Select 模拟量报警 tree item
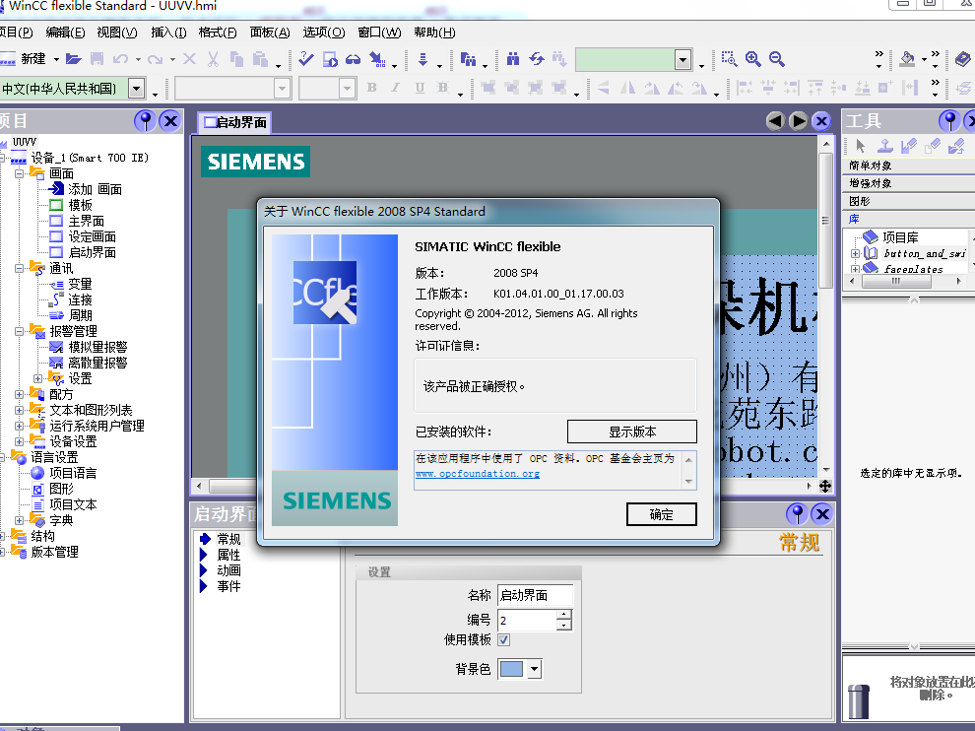The image size is (975, 731). point(97,347)
